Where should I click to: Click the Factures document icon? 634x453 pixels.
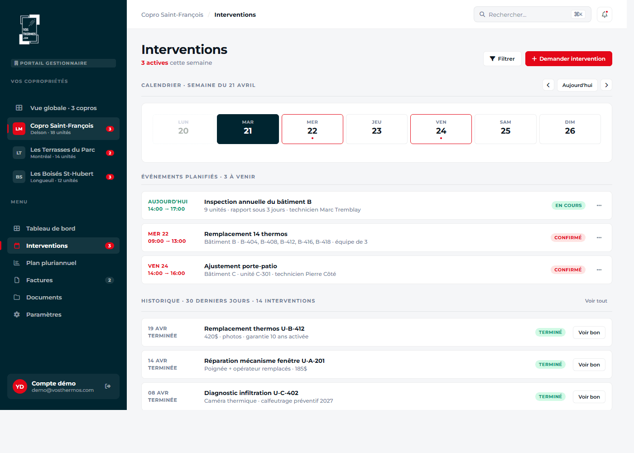(x=17, y=280)
